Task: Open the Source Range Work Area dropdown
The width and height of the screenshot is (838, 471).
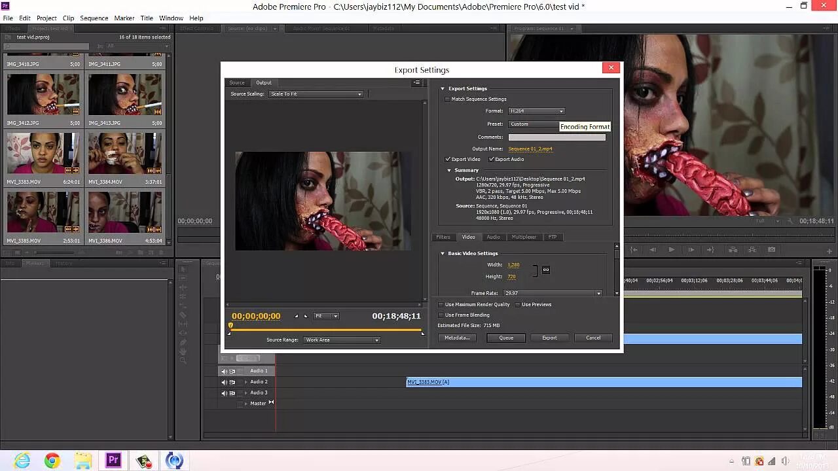Action: tap(342, 340)
